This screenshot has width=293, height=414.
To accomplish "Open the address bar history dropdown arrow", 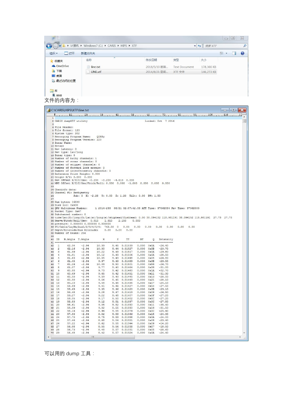I will [195, 46].
